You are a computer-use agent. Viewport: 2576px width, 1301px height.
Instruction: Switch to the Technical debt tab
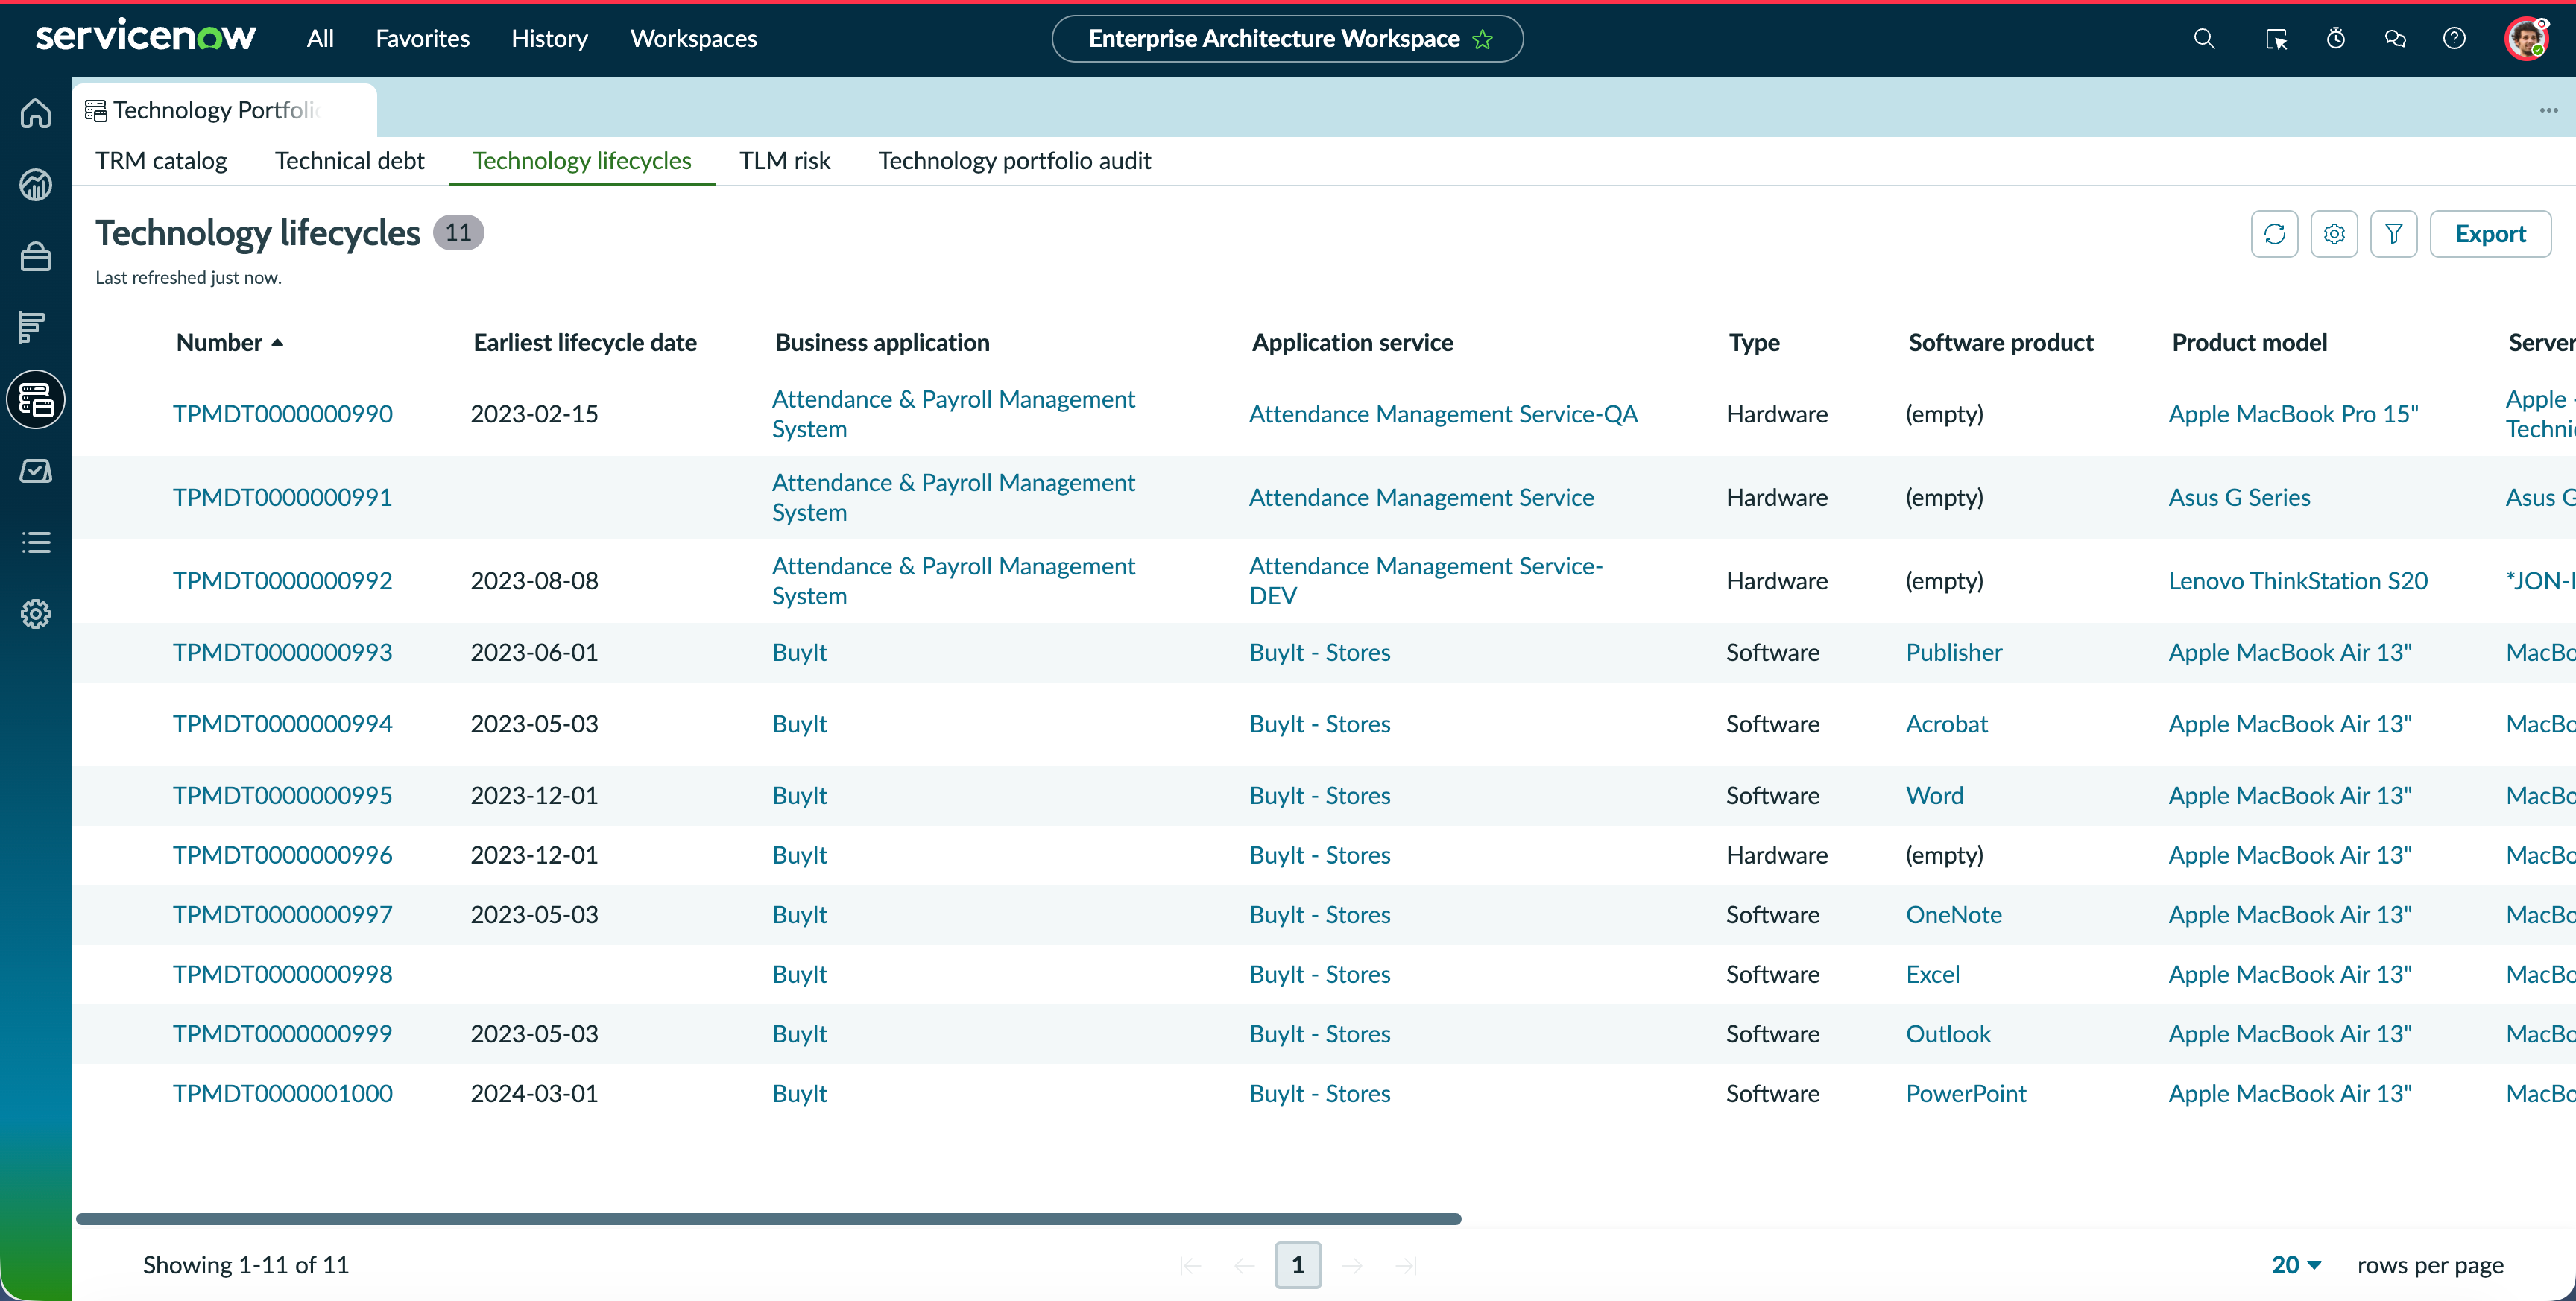point(349,161)
